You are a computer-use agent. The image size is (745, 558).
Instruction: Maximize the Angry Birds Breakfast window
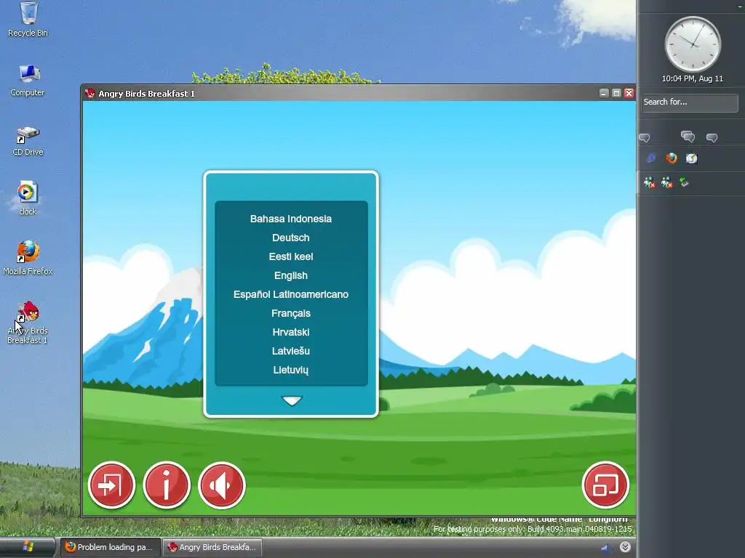pos(616,93)
